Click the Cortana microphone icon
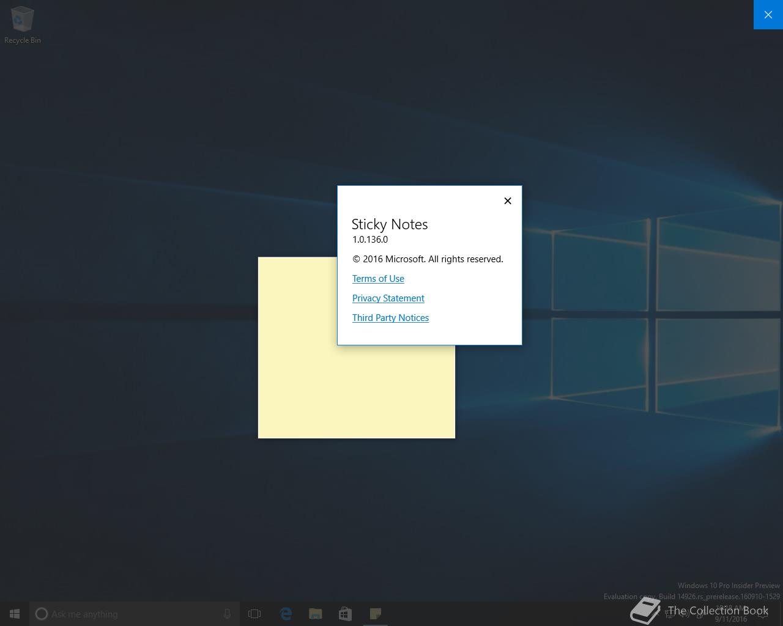The image size is (783, 626). [227, 614]
